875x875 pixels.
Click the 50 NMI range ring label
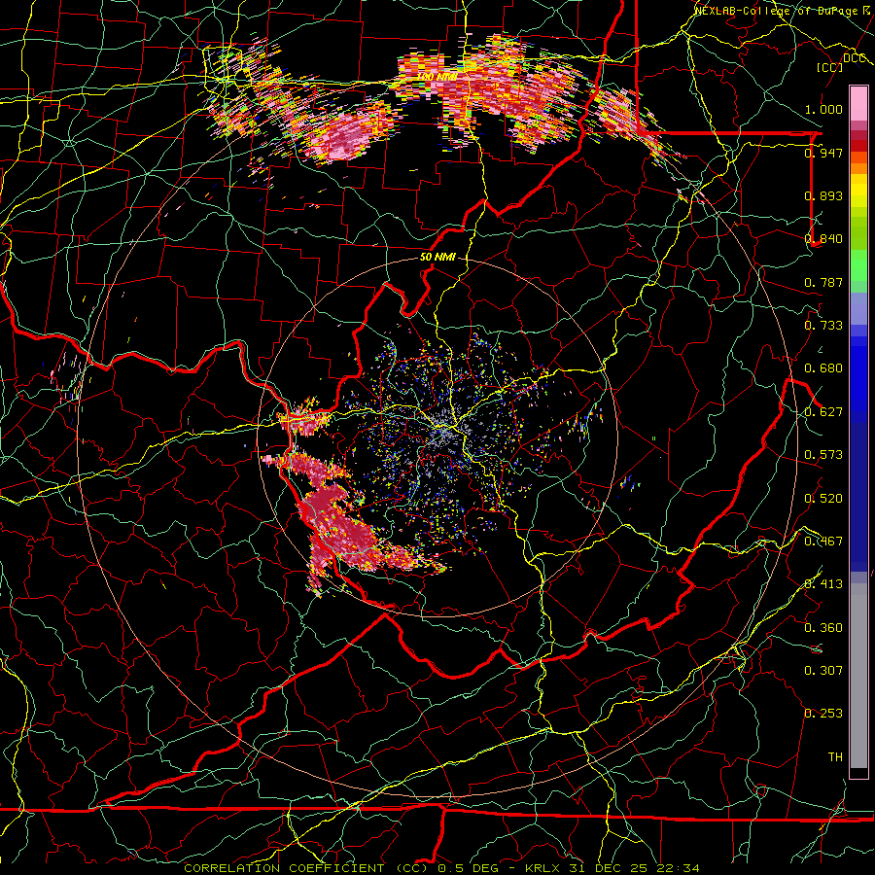click(437, 258)
